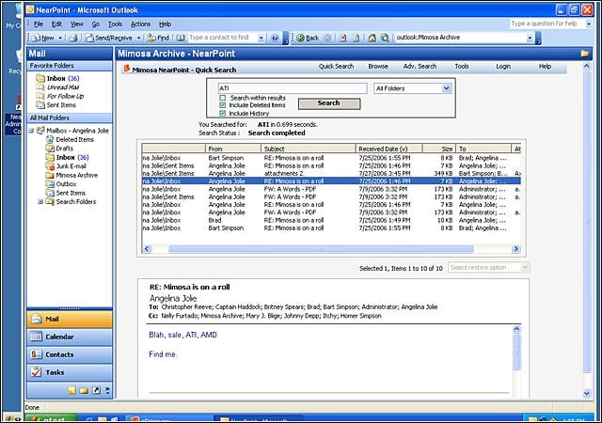Viewport: 602px width, 423px height.
Task: Open the All Folders dropdown
Action: 412,88
